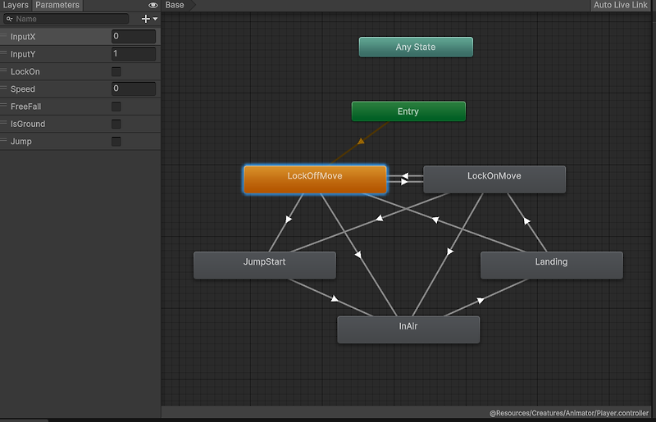Grab the Speed row drag handle
This screenshot has height=422, width=656.
pyautogui.click(x=4, y=88)
